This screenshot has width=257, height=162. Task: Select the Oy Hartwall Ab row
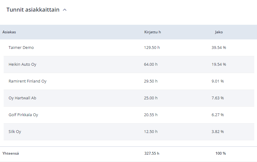[x=129, y=98]
